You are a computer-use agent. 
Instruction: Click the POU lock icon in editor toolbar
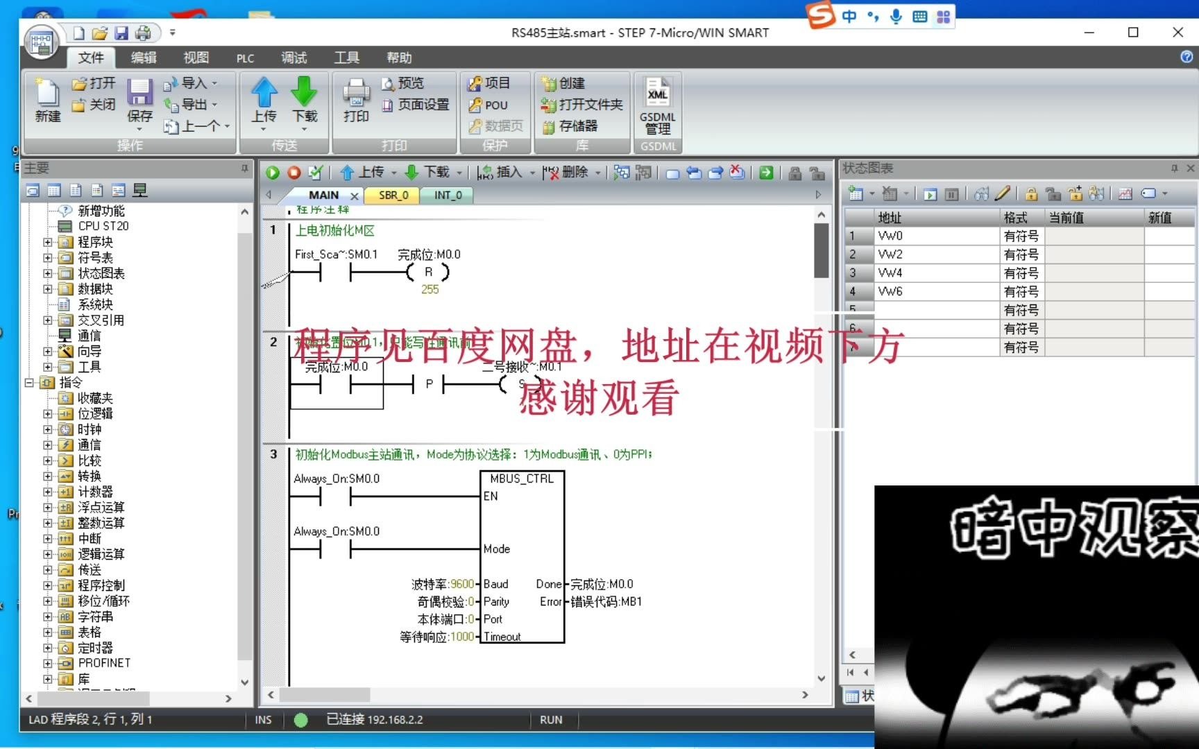795,173
